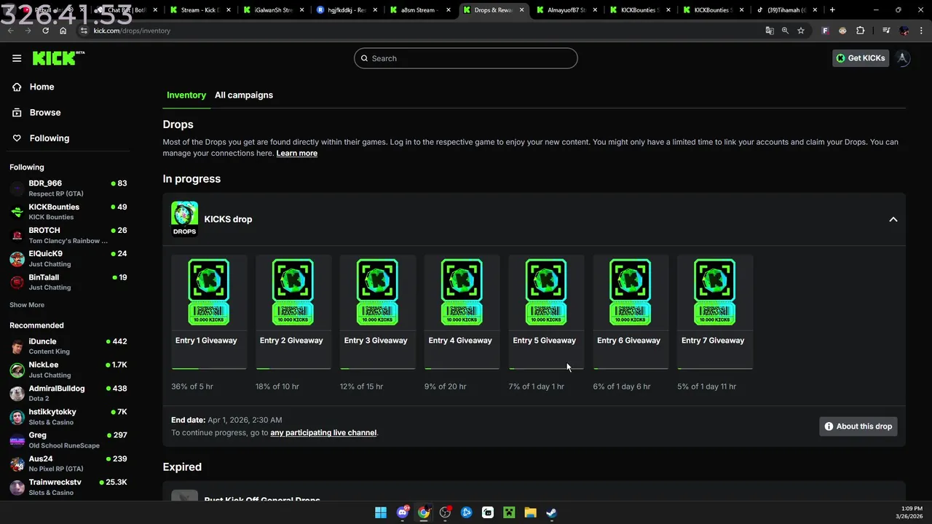Screen dimensions: 932x524
Task: Open the user profile avatar menu
Action: click(x=903, y=58)
